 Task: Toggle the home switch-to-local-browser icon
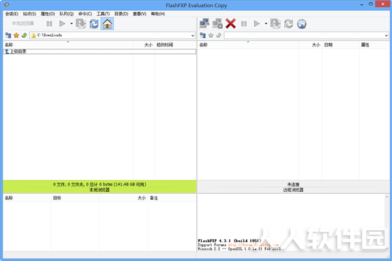(x=107, y=23)
